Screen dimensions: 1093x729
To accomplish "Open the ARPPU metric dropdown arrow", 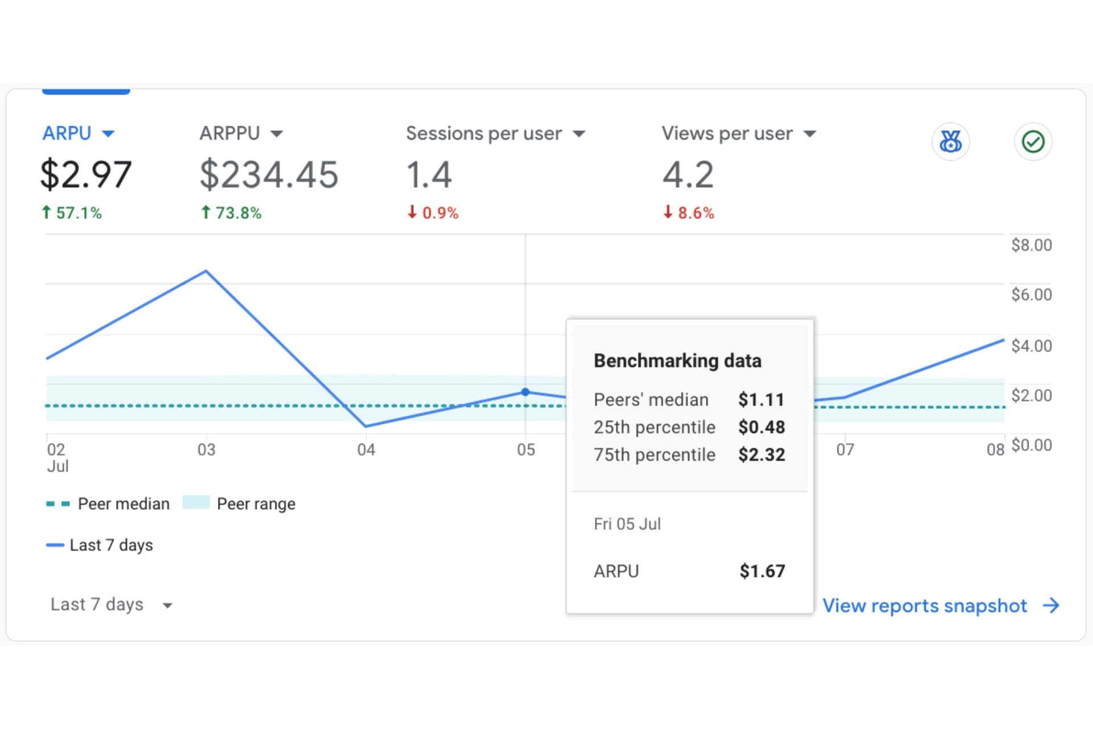I will pyautogui.click(x=277, y=134).
